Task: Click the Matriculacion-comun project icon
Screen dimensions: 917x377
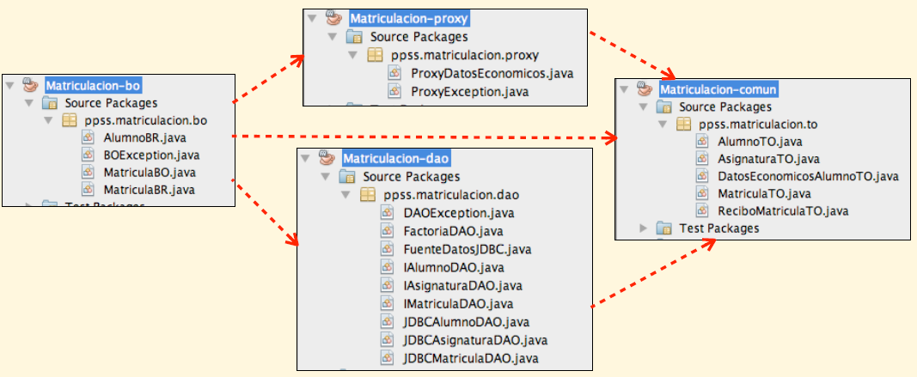Action: point(645,89)
